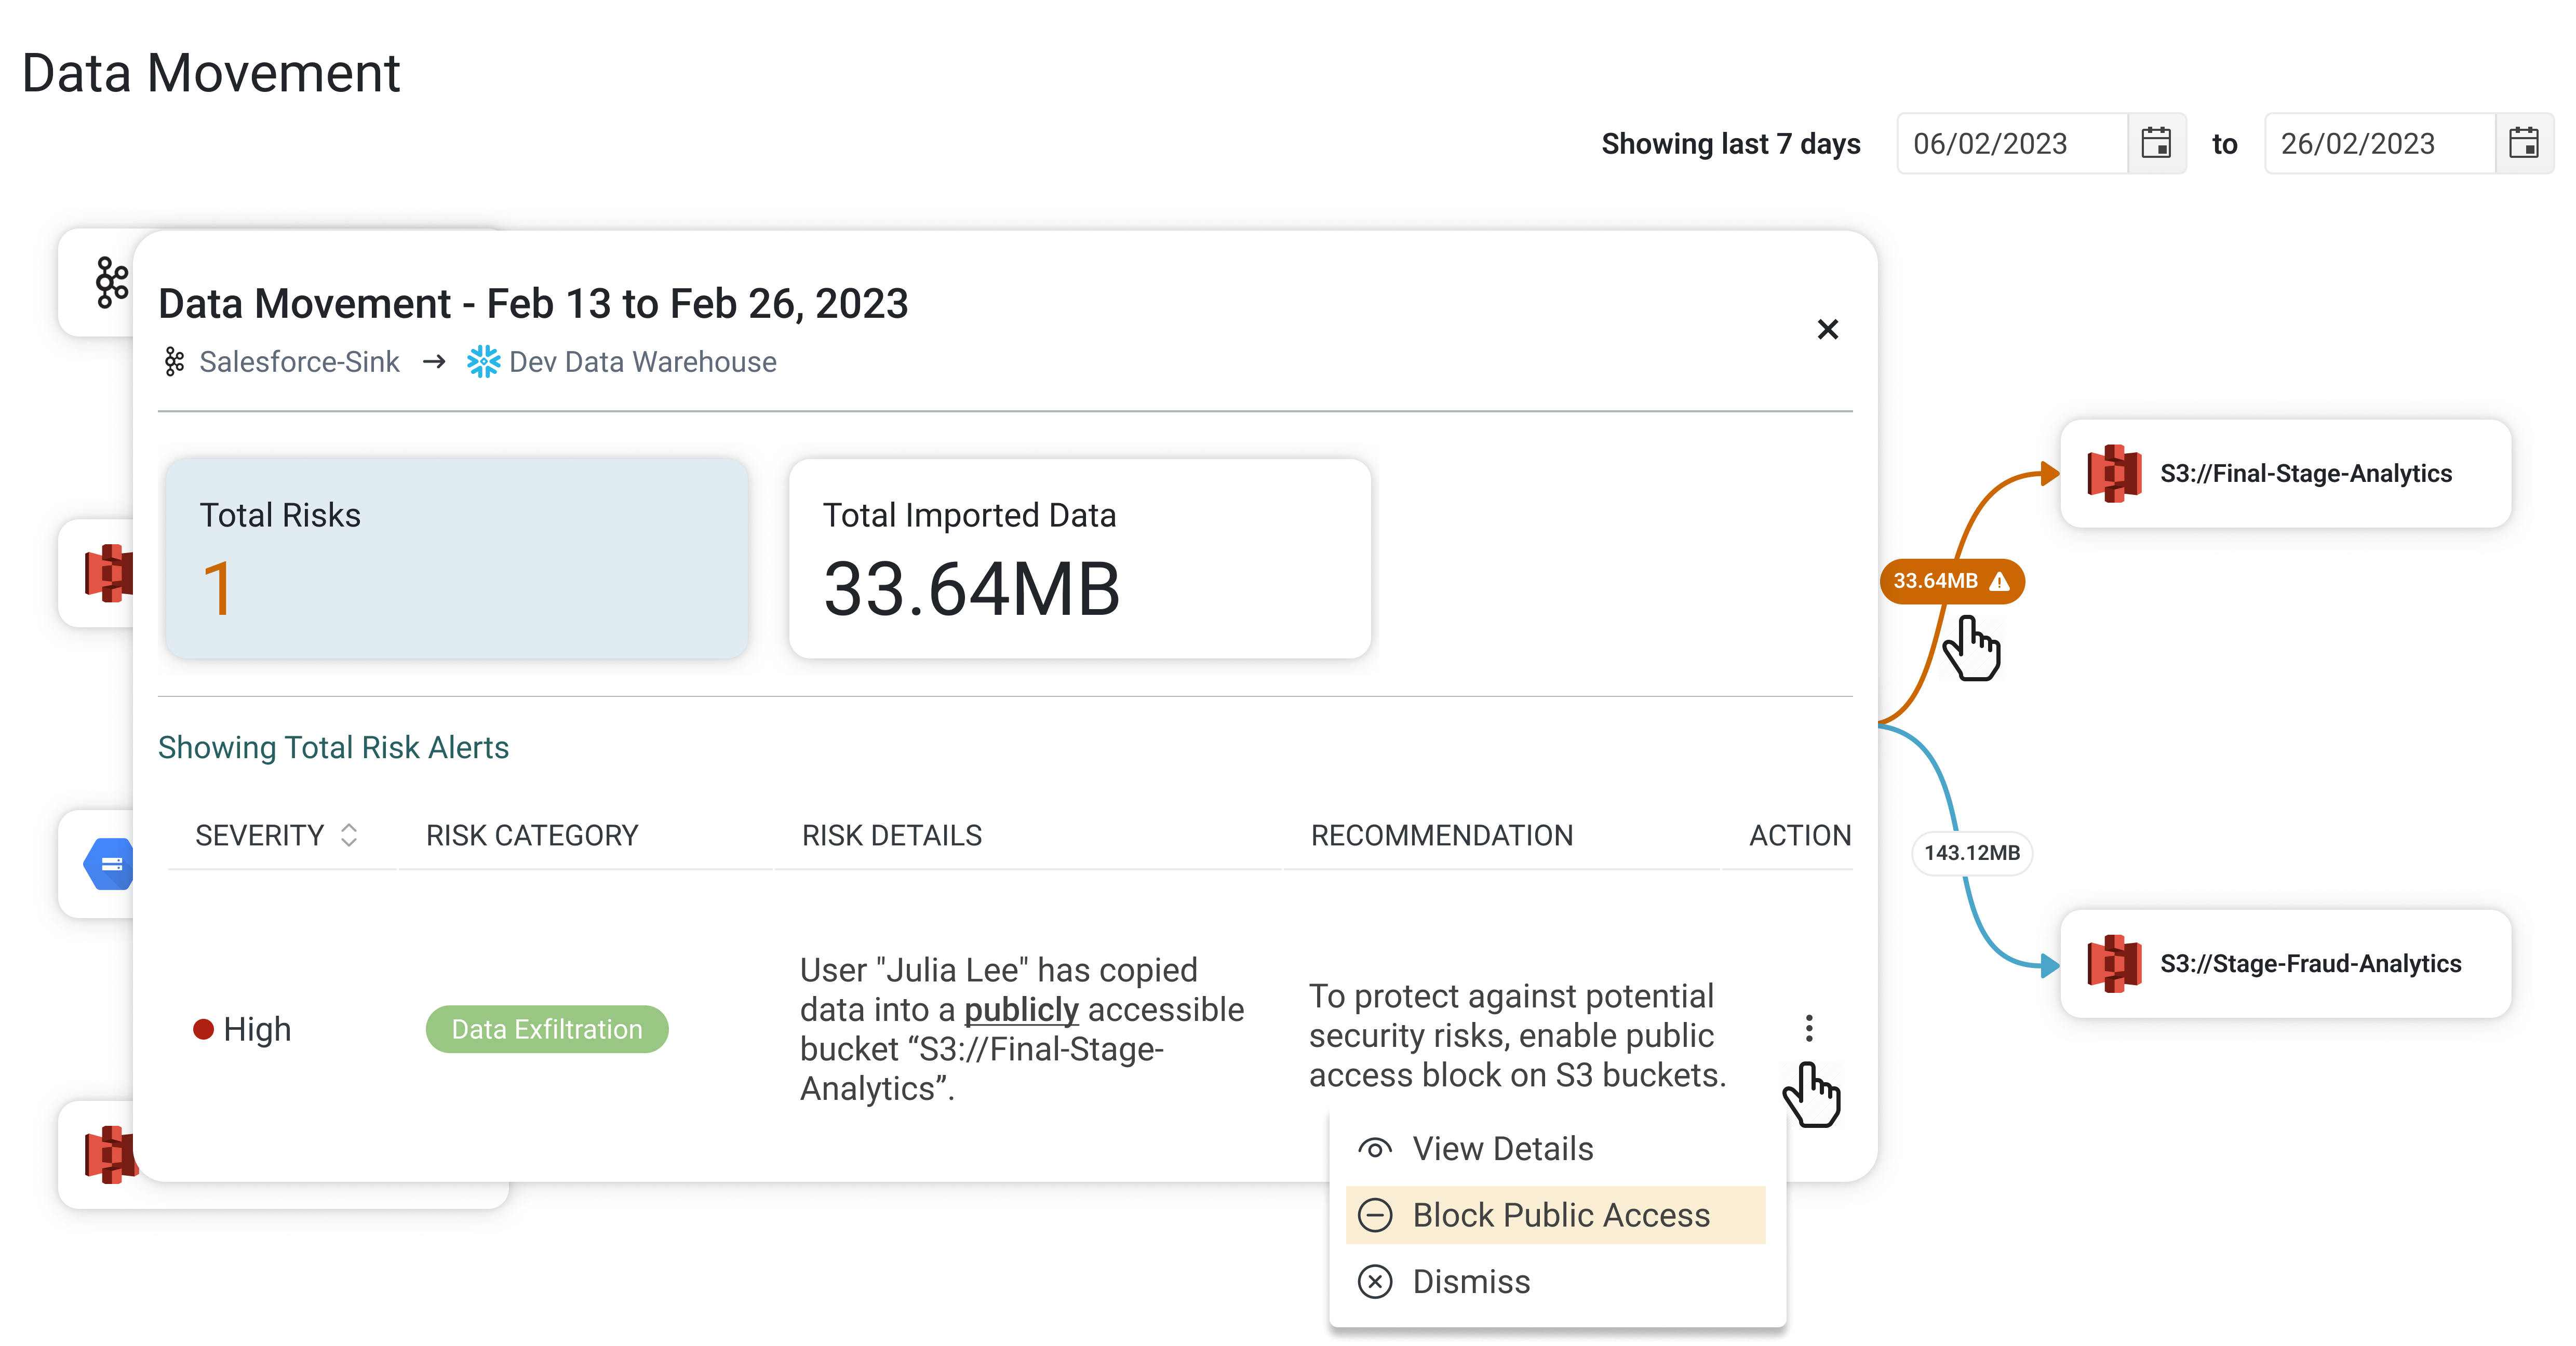Click the High severity label
The width and height of the screenshot is (2576, 1346).
click(x=257, y=1029)
